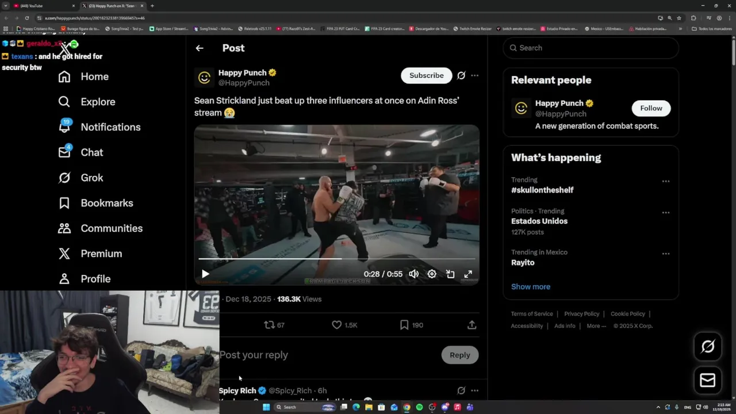Open Premium in the sidebar
The image size is (736, 414).
coord(90,254)
